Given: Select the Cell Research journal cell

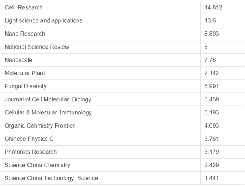Looking at the screenshot, I should (101, 7).
